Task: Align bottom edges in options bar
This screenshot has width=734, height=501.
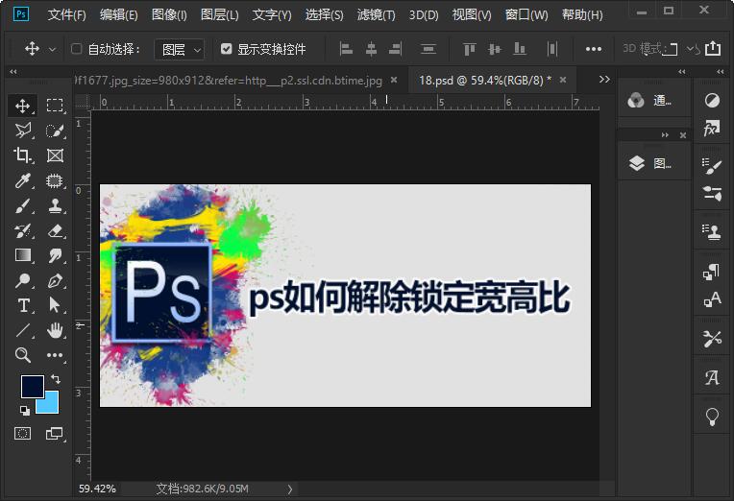Action: (520, 49)
